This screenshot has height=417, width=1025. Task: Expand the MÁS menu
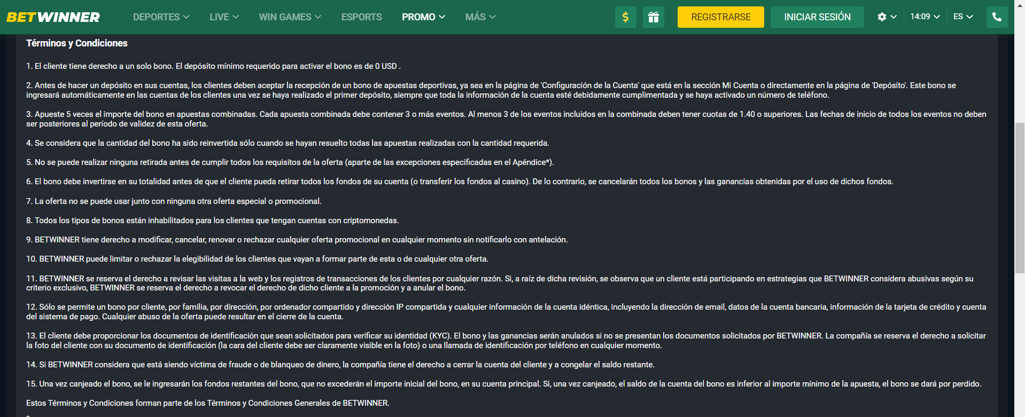point(480,17)
